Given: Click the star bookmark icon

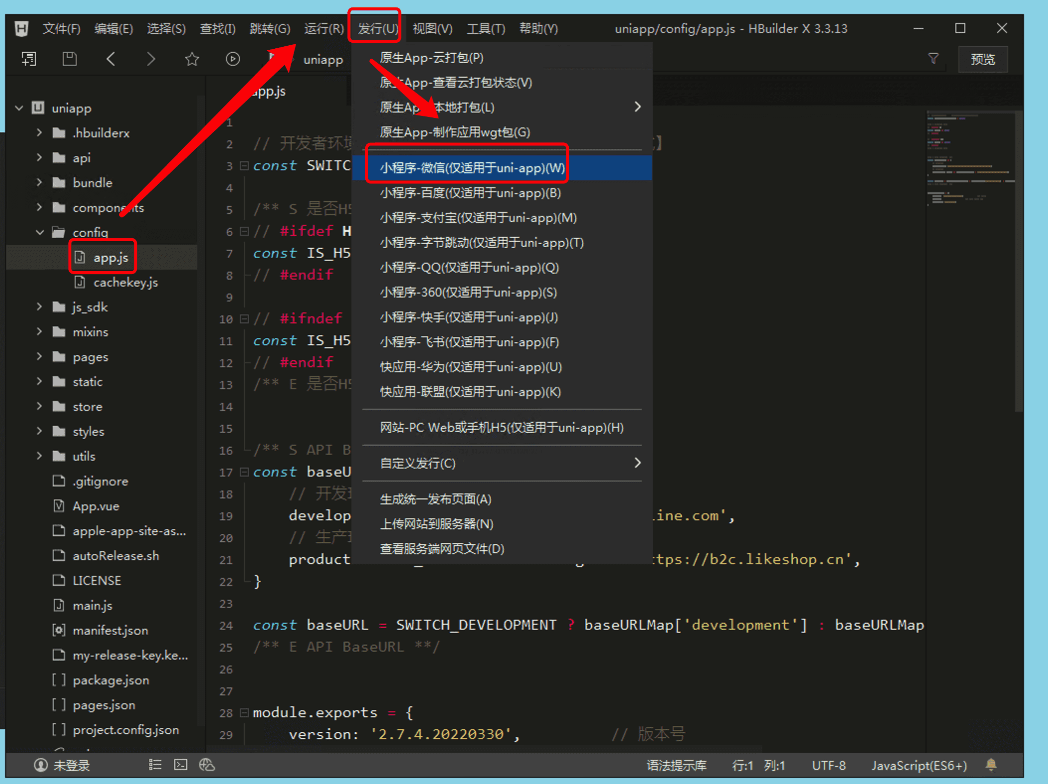Looking at the screenshot, I should [x=192, y=59].
